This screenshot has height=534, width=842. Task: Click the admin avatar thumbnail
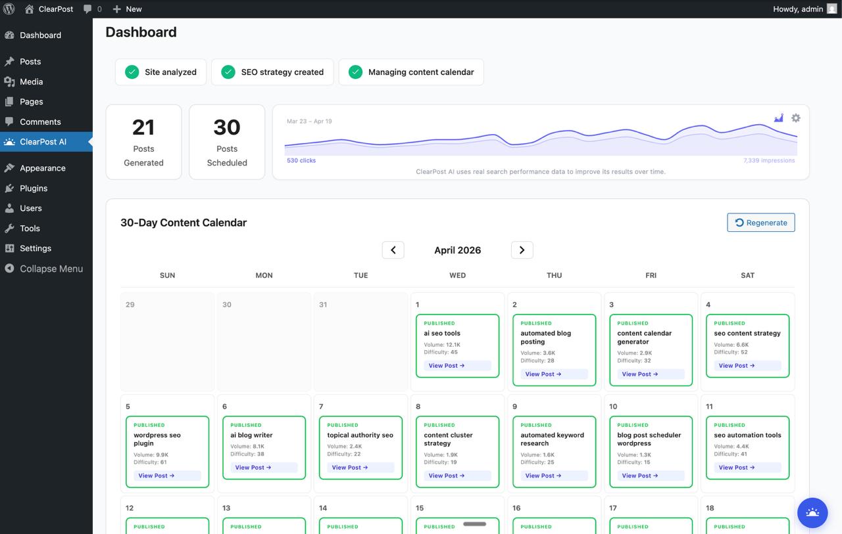[x=832, y=9]
